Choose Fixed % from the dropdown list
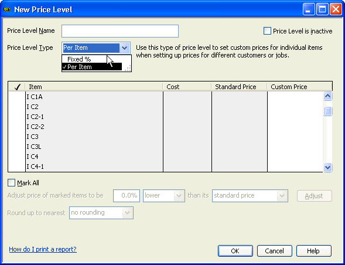 click(x=79, y=59)
